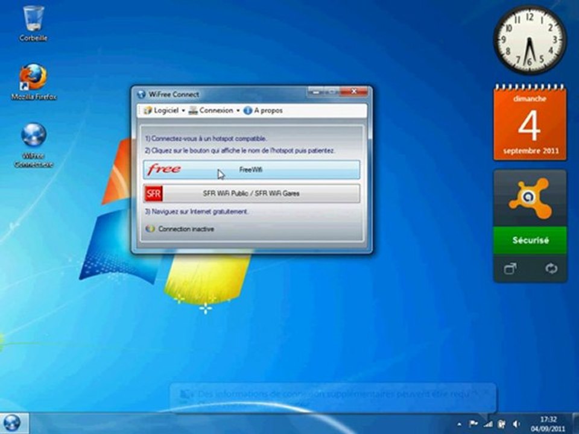Show hidden tray icons arrow

(x=459, y=424)
